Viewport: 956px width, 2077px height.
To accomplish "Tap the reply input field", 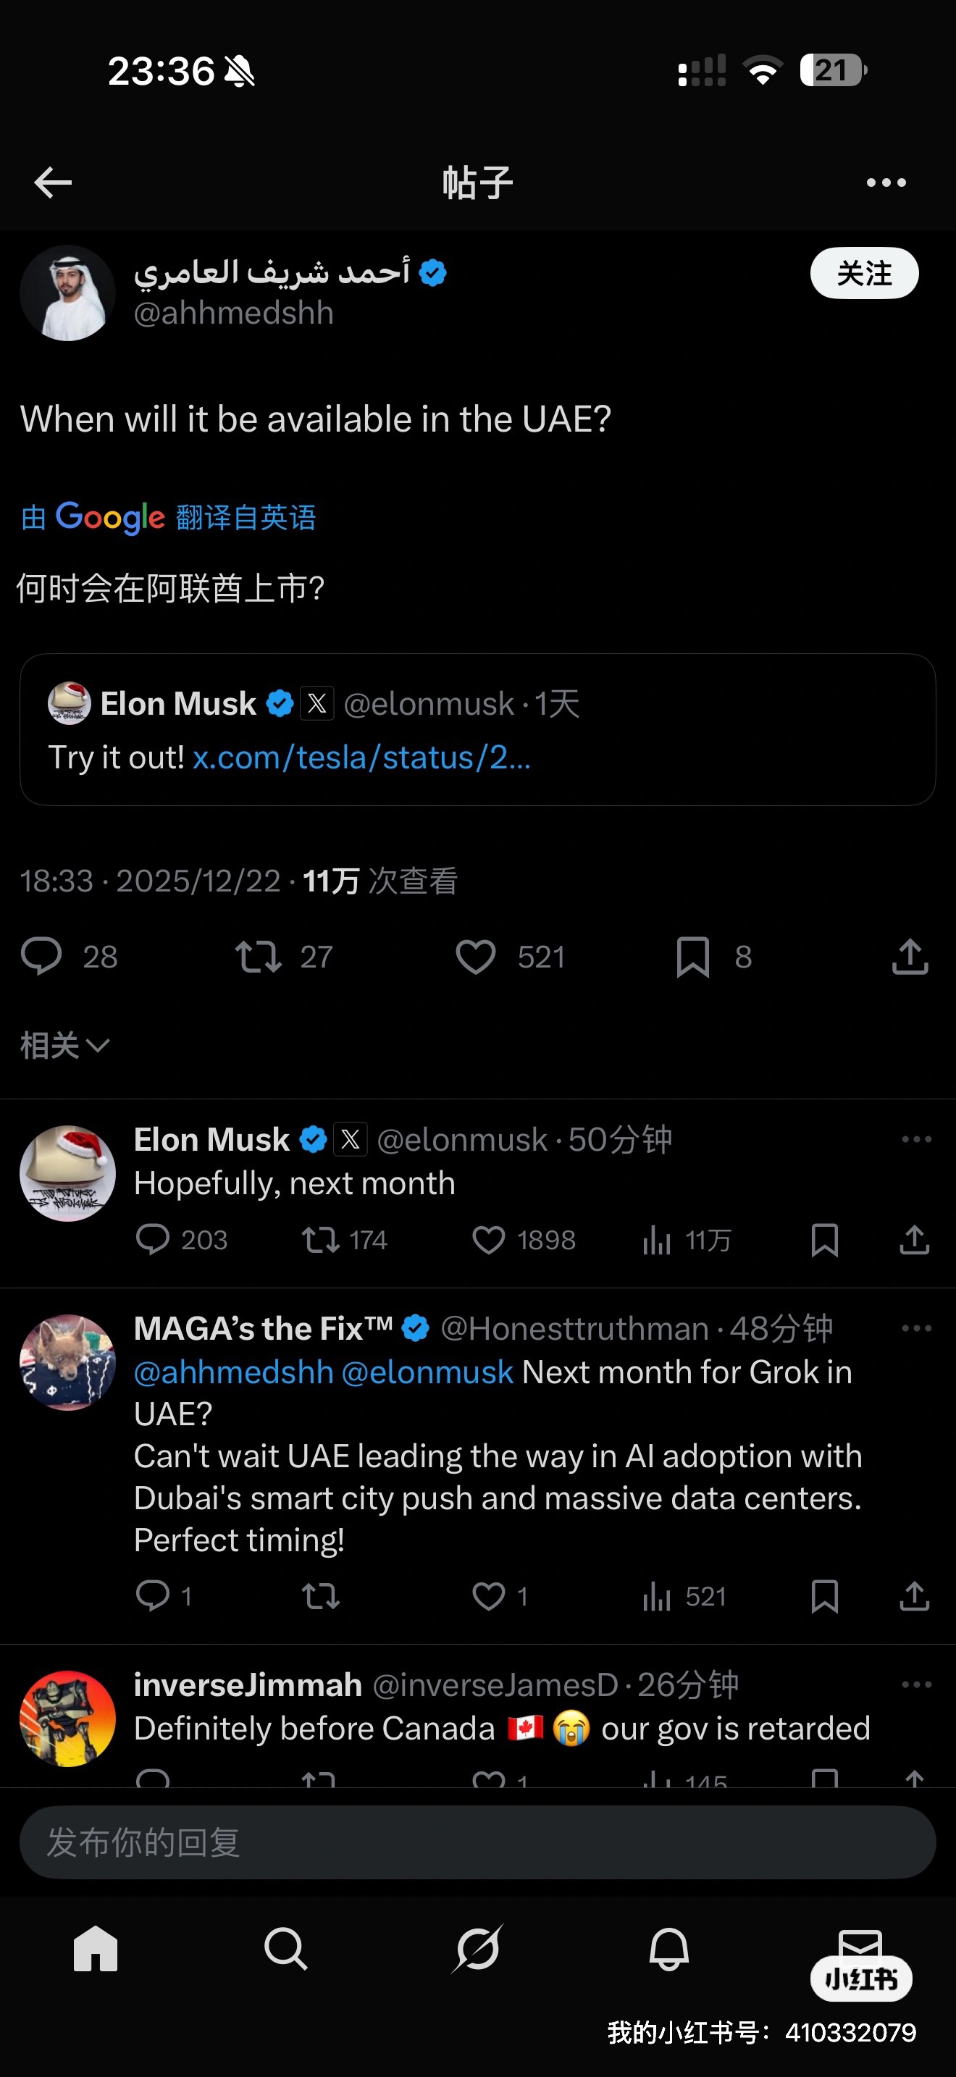I will (477, 1843).
